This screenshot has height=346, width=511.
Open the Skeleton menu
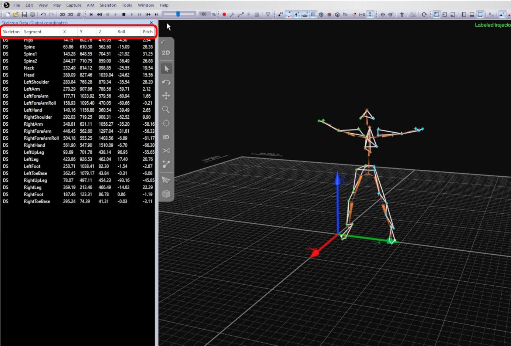click(x=108, y=5)
